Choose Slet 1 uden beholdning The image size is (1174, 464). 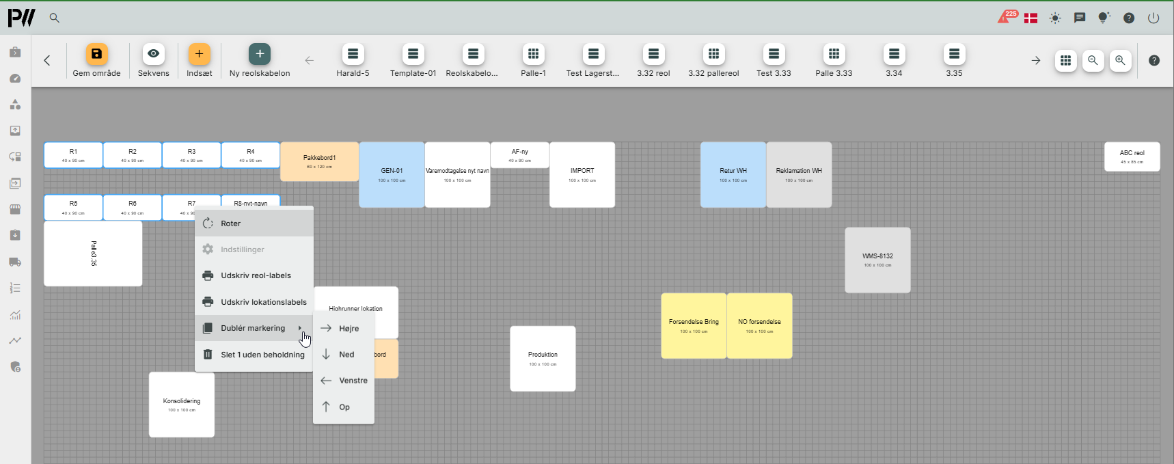tap(254, 355)
